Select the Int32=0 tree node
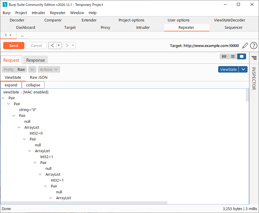The height and width of the screenshot is (213, 259). (36, 133)
